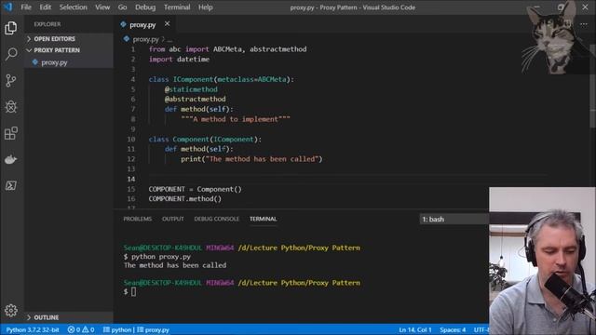Click the Python file icon on proxy.py tab

coord(123,24)
